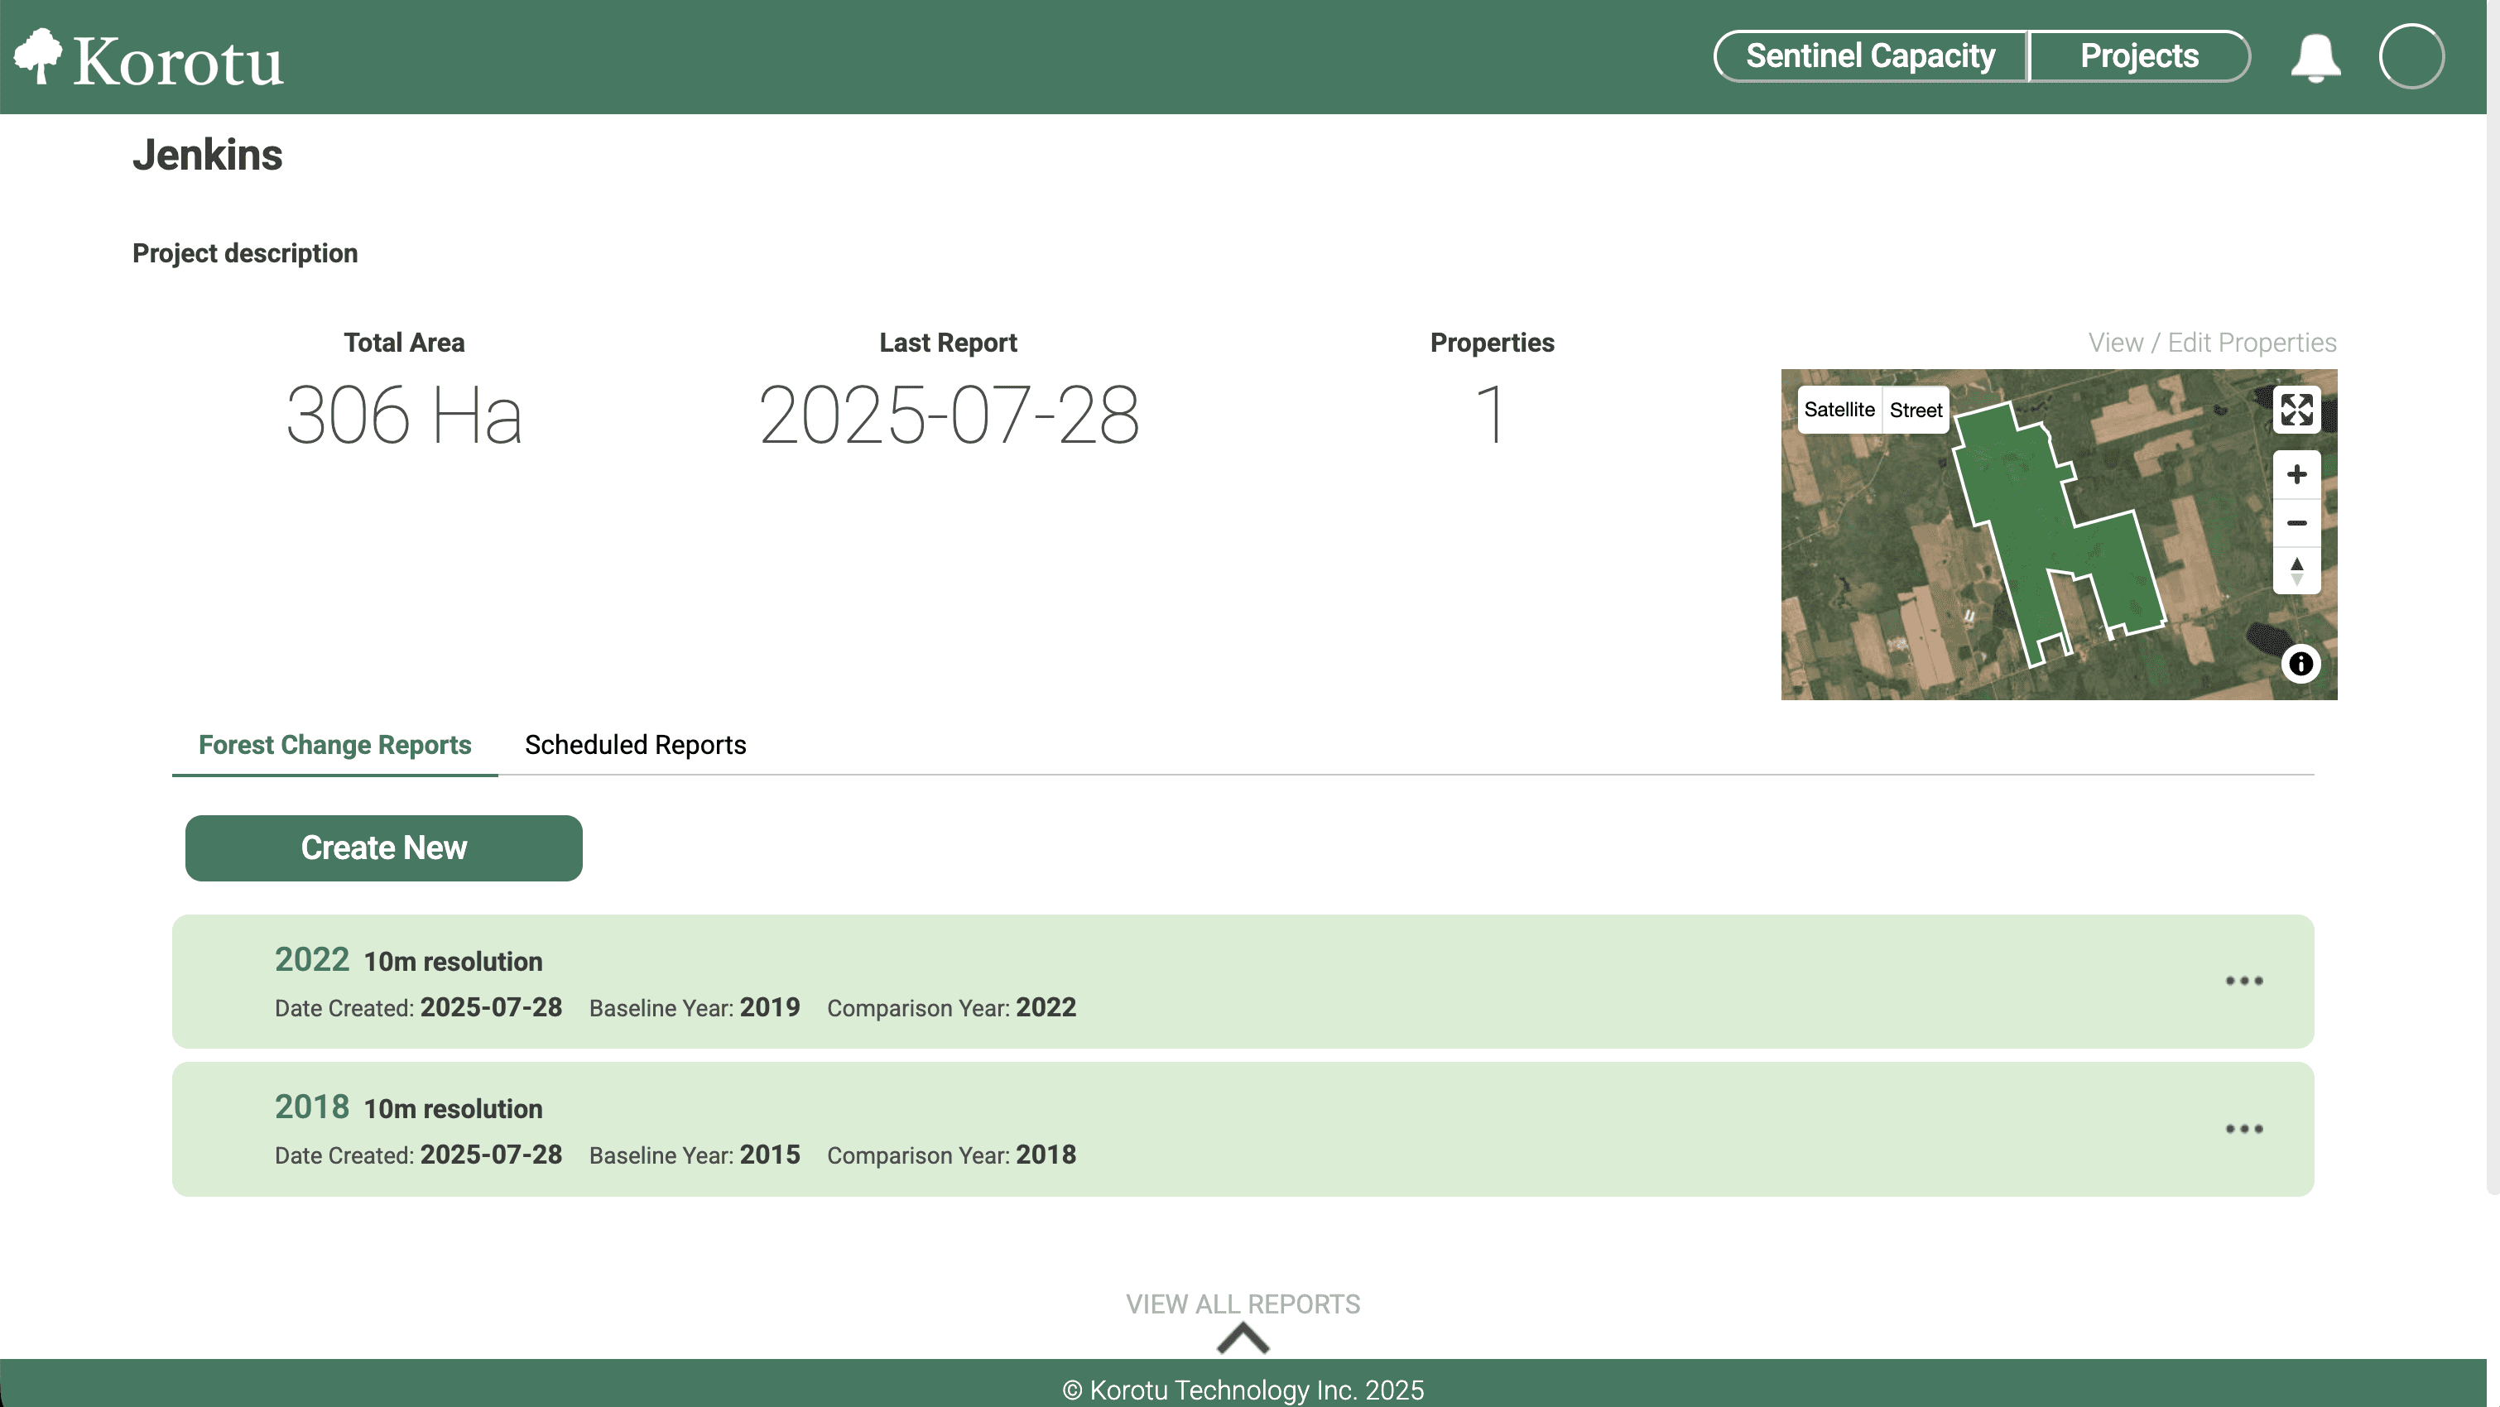Image resolution: width=2500 pixels, height=1407 pixels.
Task: Open Sentinel Capacity page
Action: [x=1870, y=56]
